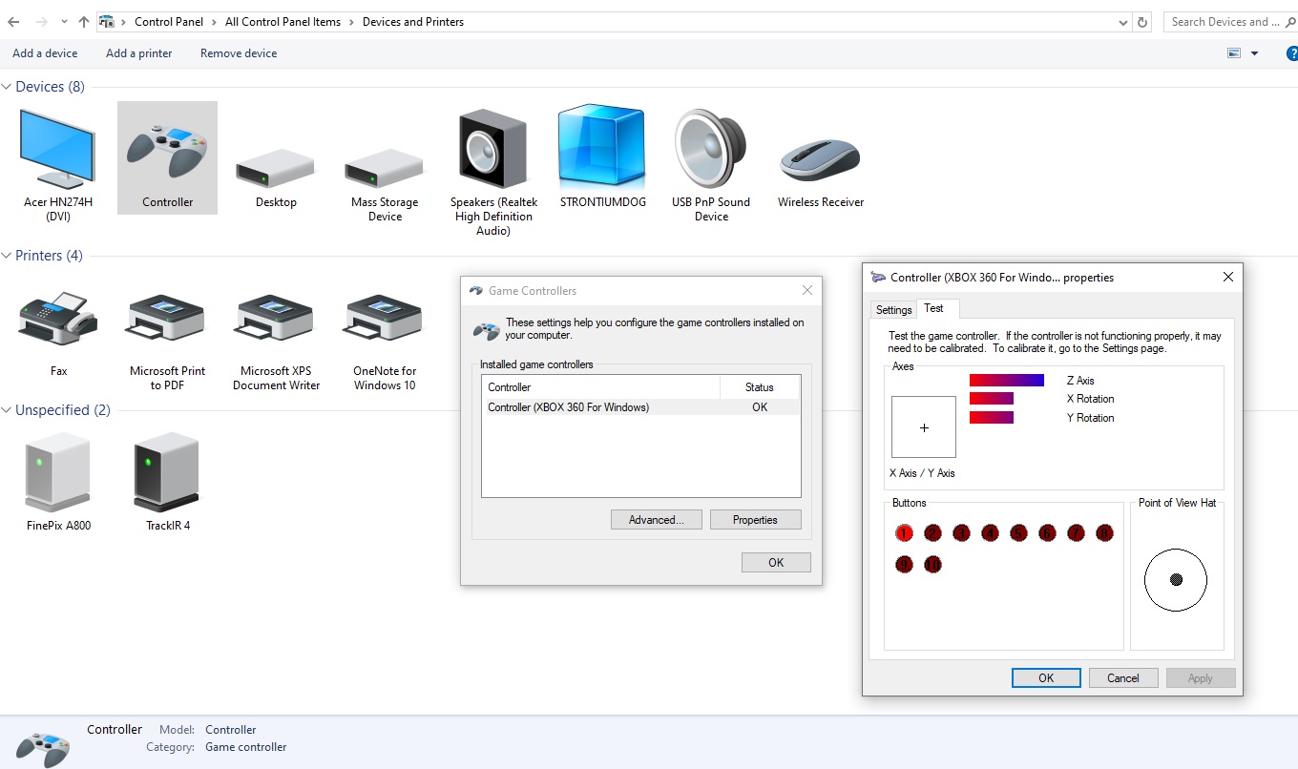The width and height of the screenshot is (1298, 769).
Task: Click Properties in Game Controllers dialog
Action: pyautogui.click(x=755, y=520)
